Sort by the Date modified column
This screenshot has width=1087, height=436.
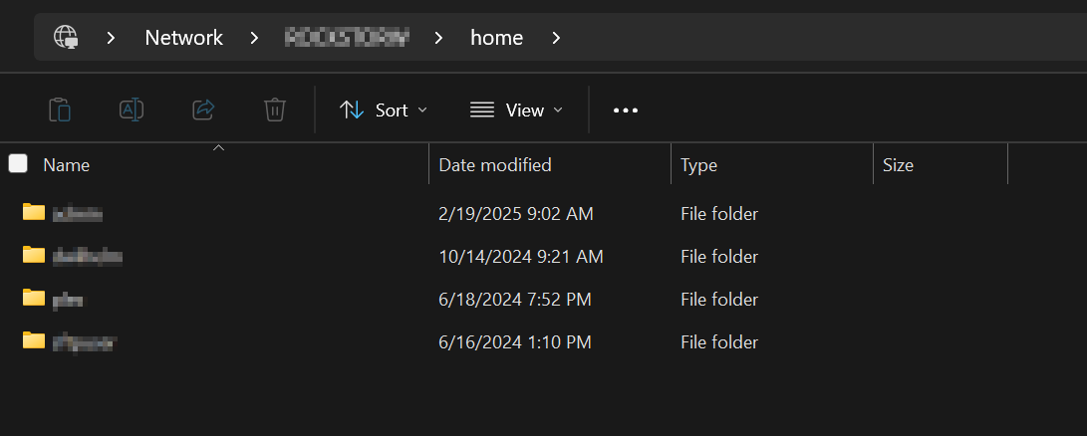pos(495,165)
